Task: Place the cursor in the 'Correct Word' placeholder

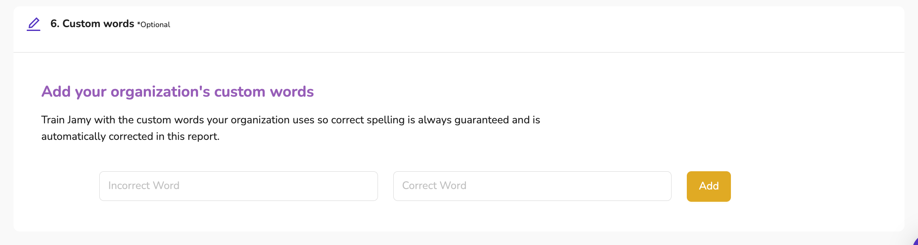Action: (x=434, y=186)
